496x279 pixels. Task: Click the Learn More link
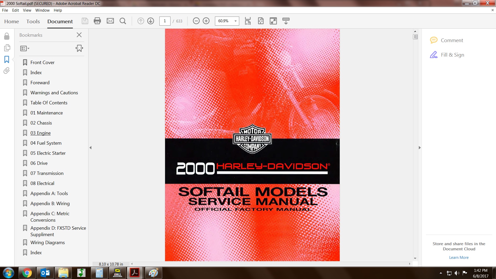(x=459, y=258)
